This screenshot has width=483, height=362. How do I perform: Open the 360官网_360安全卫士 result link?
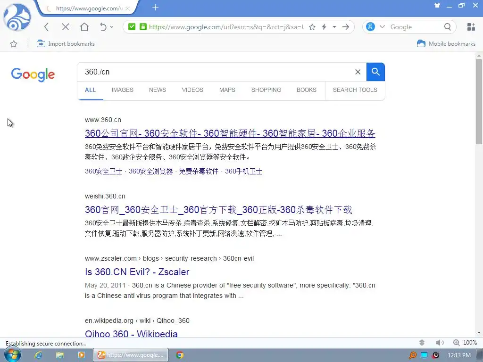point(218,210)
